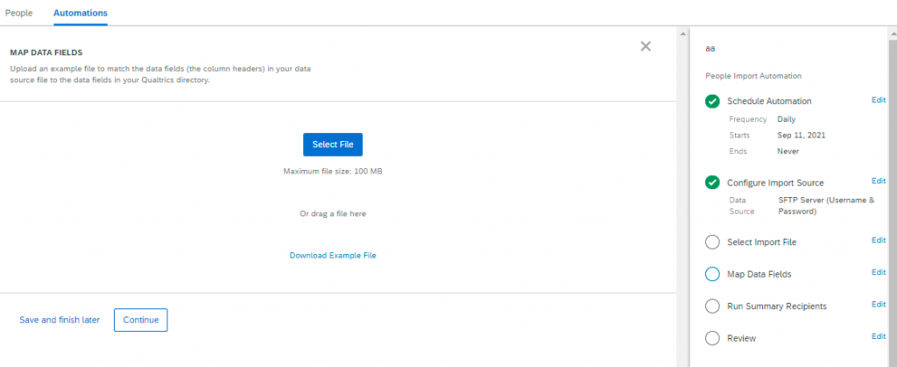Click the automation name aa

pyautogui.click(x=710, y=48)
